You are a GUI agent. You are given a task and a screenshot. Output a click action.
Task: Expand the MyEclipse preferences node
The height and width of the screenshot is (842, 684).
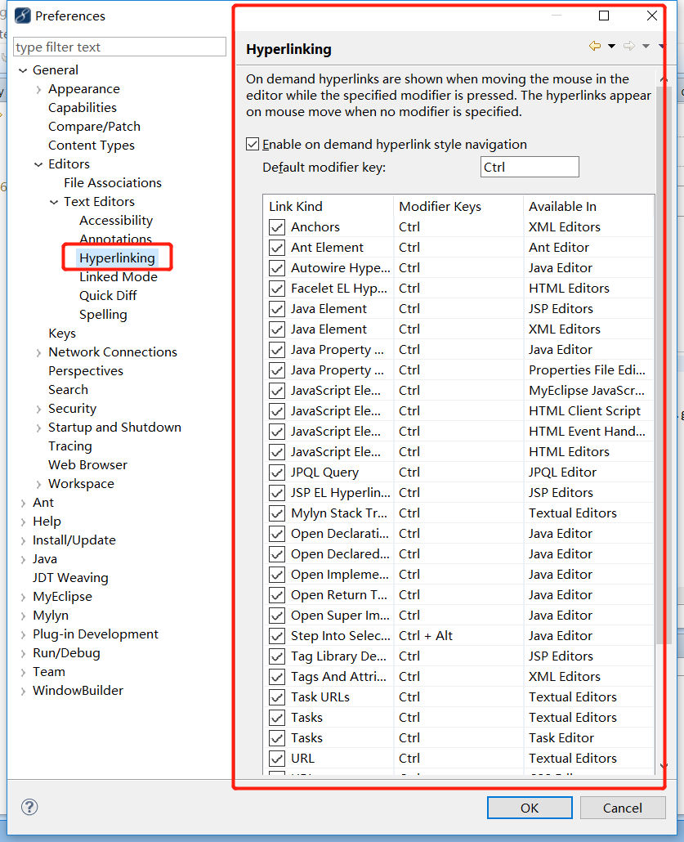(23, 597)
